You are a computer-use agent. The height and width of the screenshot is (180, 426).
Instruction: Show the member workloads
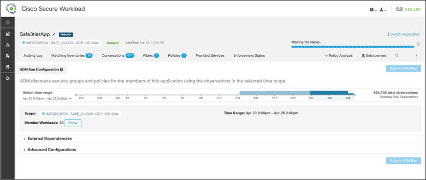pyautogui.click(x=73, y=123)
